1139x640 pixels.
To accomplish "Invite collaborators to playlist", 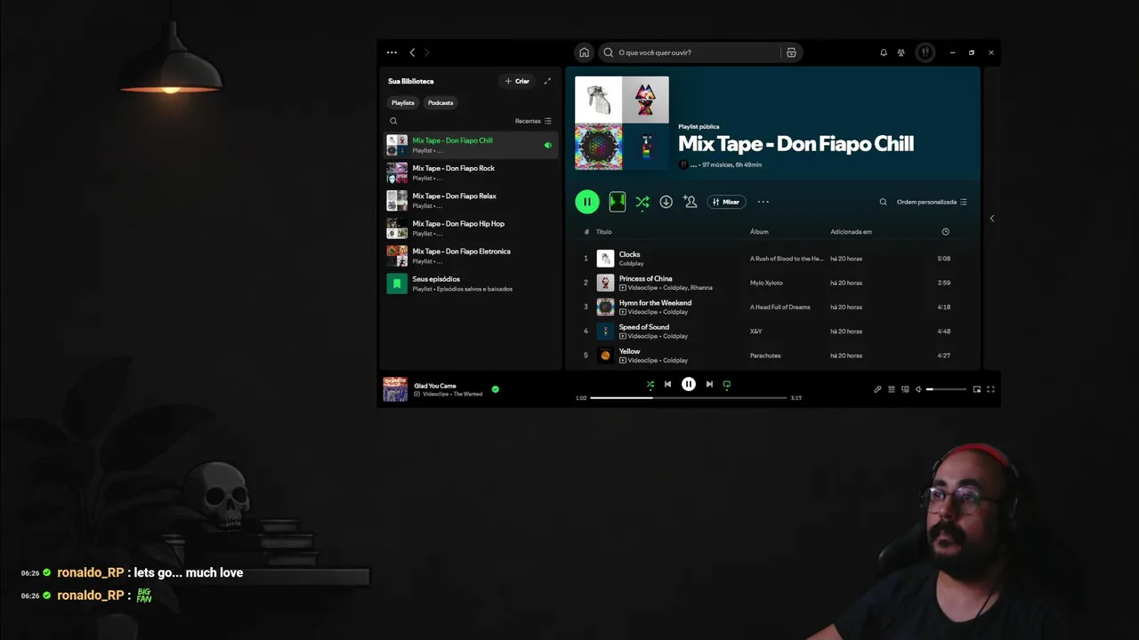I will pyautogui.click(x=690, y=202).
